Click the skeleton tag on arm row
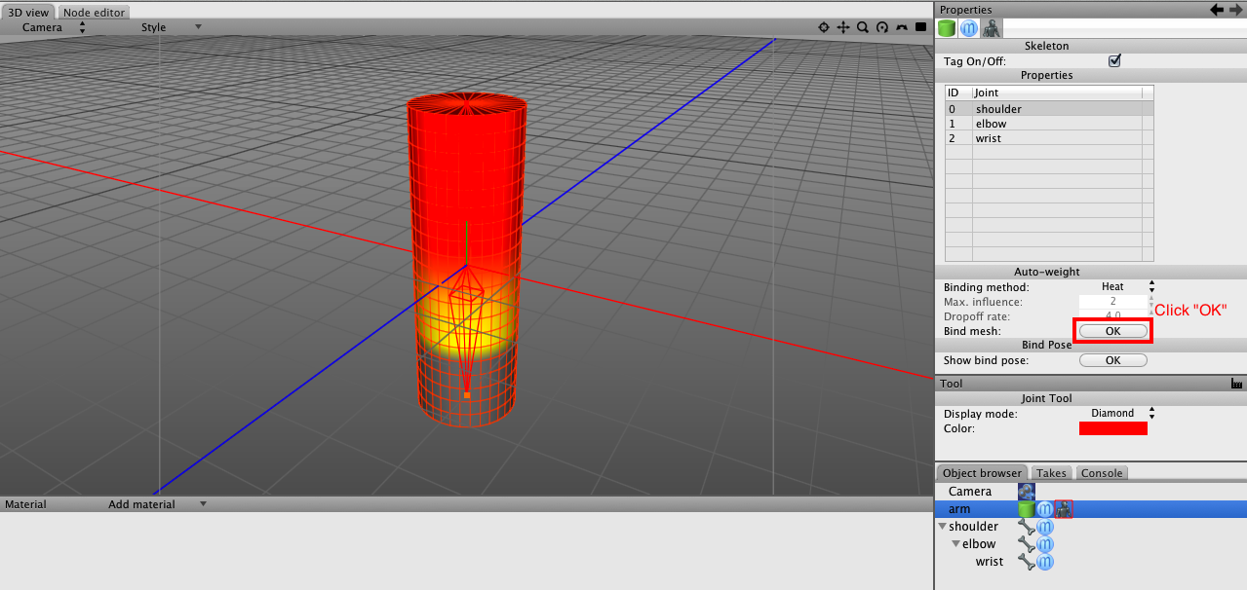 click(x=1064, y=509)
